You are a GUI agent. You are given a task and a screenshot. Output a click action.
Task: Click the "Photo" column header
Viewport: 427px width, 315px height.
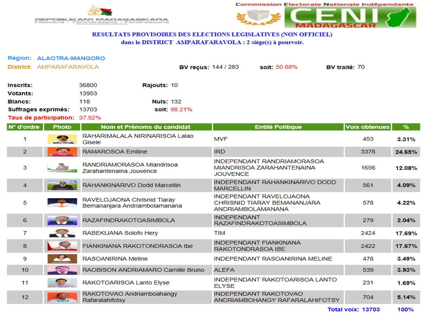(x=62, y=127)
